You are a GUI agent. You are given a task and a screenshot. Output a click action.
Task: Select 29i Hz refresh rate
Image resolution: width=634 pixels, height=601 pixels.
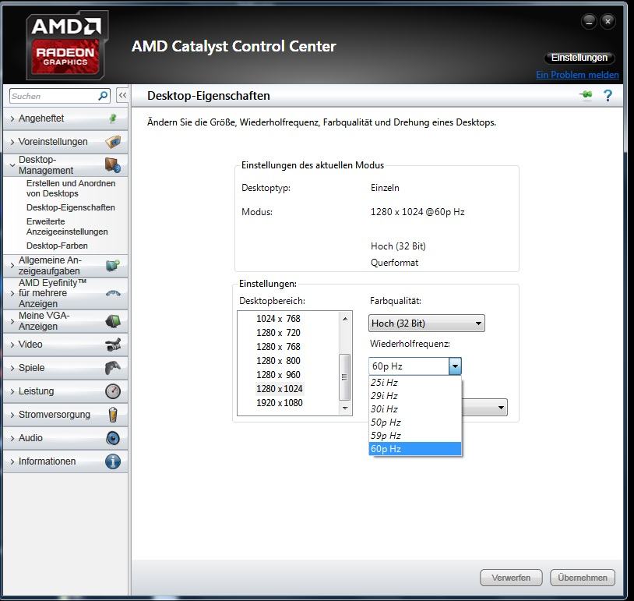point(415,396)
